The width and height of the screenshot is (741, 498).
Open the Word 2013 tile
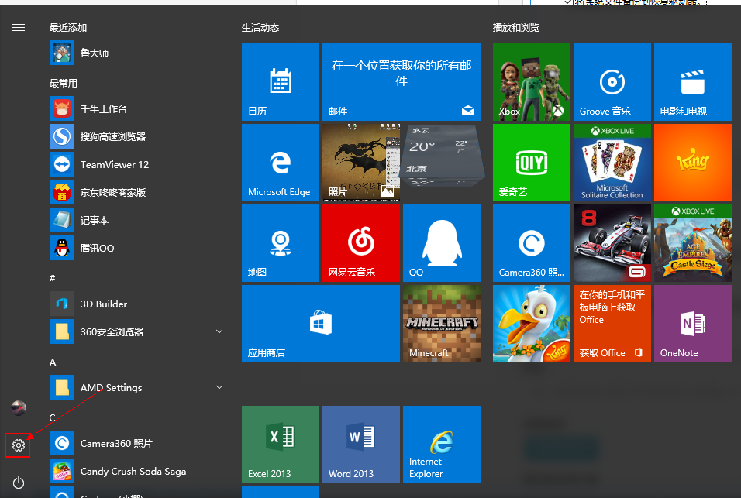click(x=361, y=445)
